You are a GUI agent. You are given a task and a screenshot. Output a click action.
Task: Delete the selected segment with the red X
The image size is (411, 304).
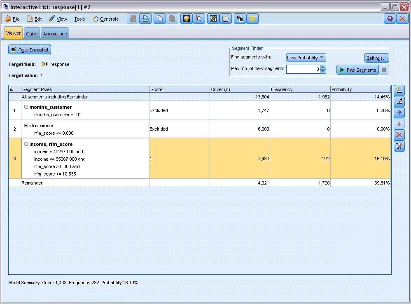[x=399, y=135]
